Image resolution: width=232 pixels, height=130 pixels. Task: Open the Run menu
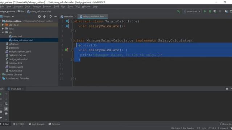pyautogui.click(x=63, y=6)
